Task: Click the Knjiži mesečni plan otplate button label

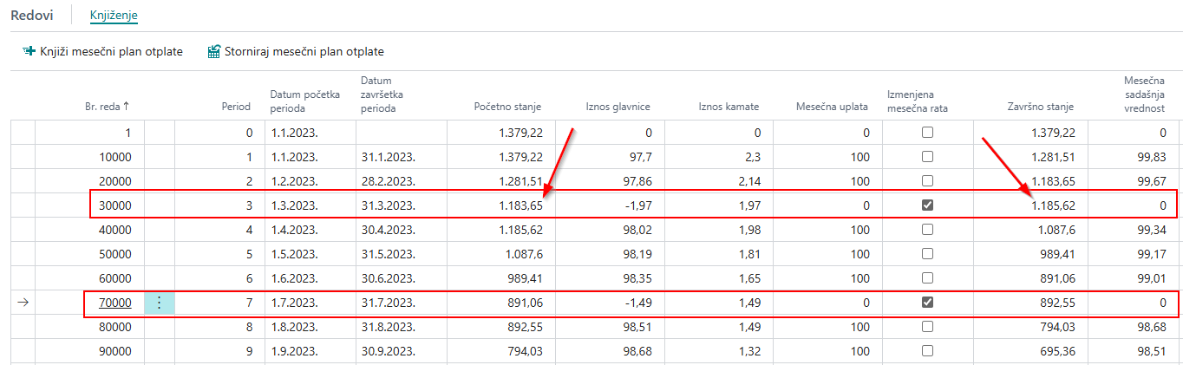Action: 111,52
